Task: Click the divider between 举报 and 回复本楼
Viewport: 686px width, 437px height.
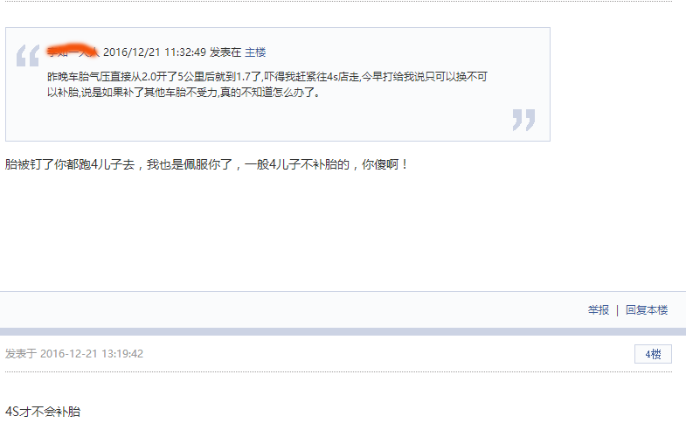Action: pyautogui.click(x=617, y=310)
